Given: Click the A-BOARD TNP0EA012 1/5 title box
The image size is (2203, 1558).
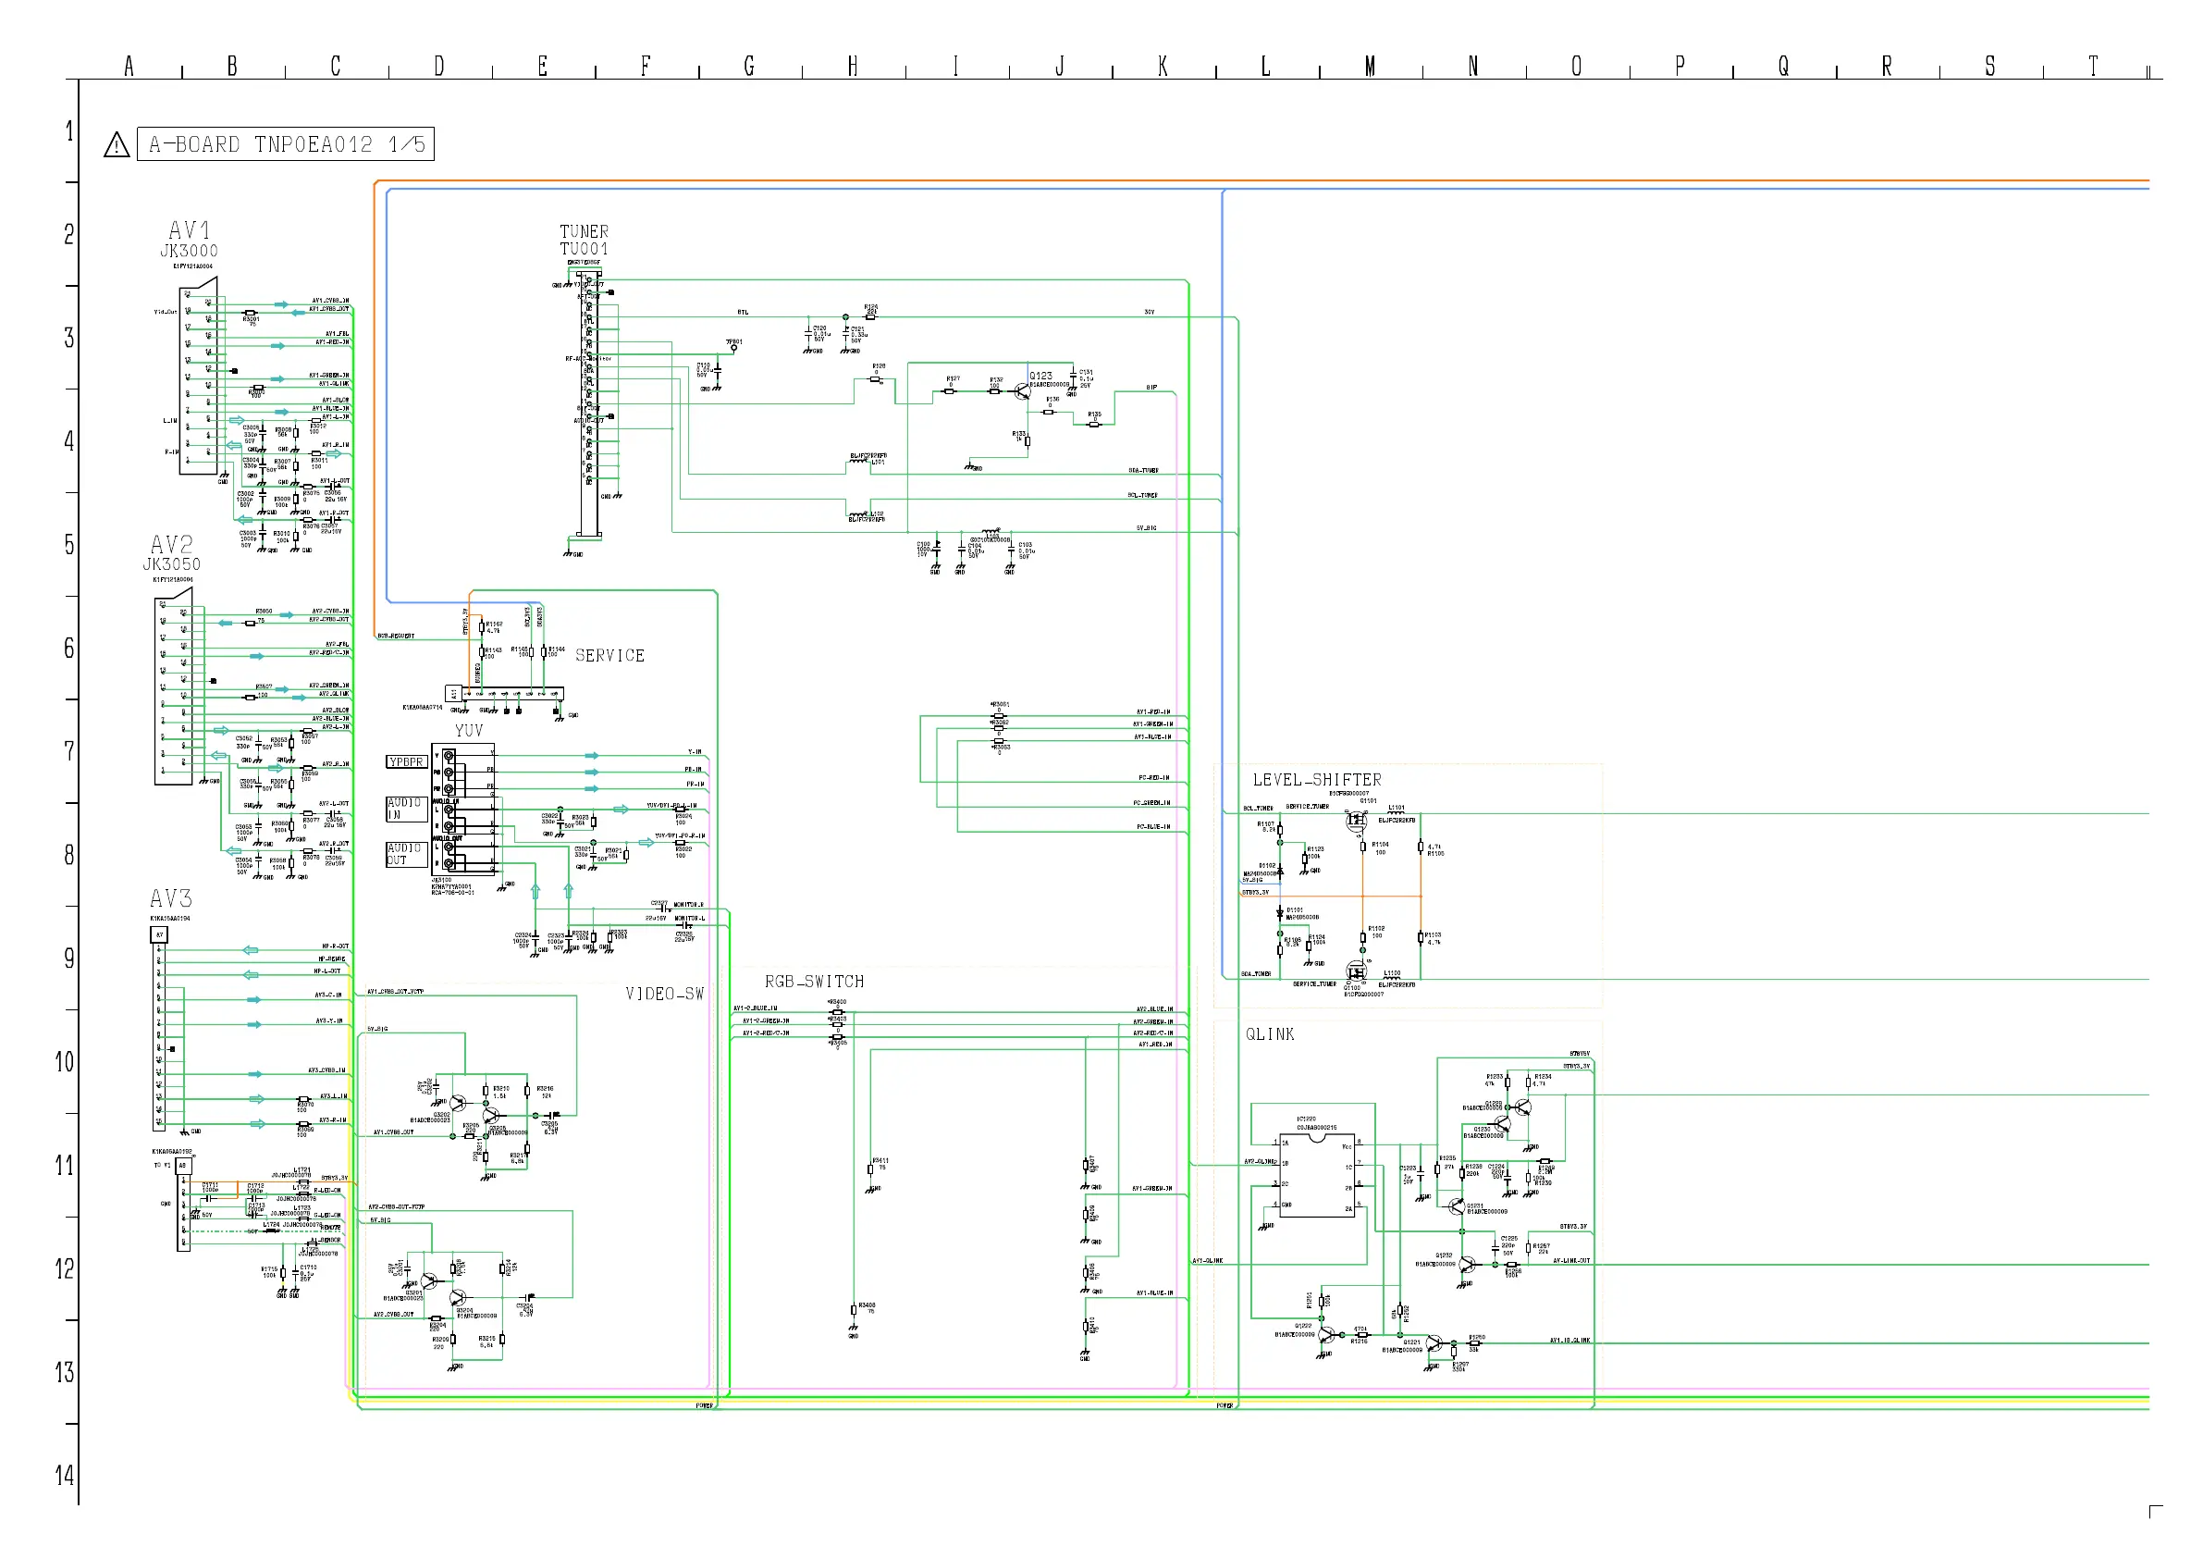Looking at the screenshot, I should (286, 144).
